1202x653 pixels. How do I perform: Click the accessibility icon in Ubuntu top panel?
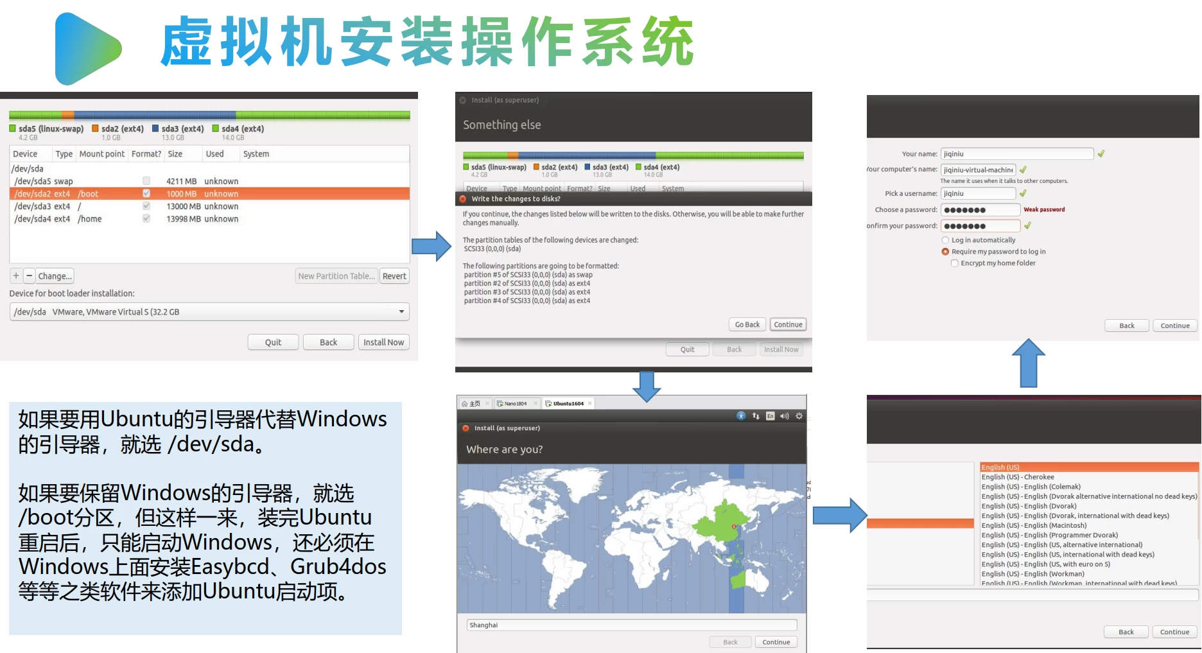click(x=741, y=416)
